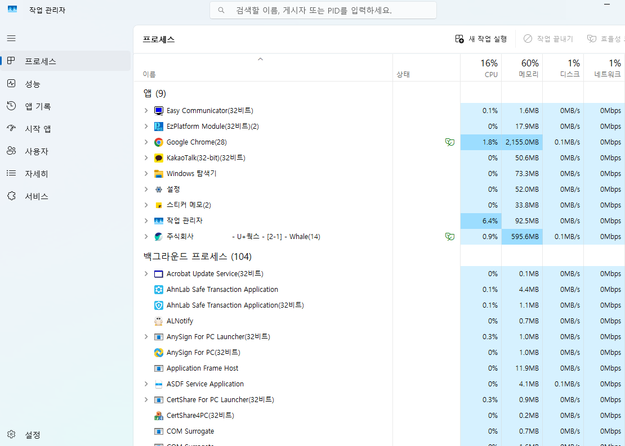The height and width of the screenshot is (446, 625).
Task: Click the Easy Communicator monitor icon
Action: click(159, 111)
